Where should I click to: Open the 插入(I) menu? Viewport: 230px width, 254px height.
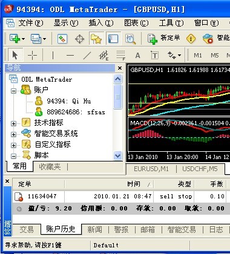[101, 23]
